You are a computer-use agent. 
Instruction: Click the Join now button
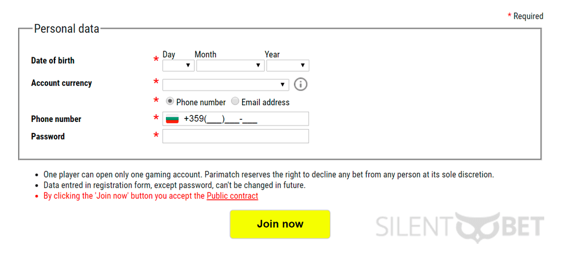(x=280, y=224)
